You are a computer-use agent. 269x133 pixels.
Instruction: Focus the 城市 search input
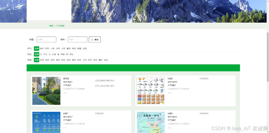point(77,39)
